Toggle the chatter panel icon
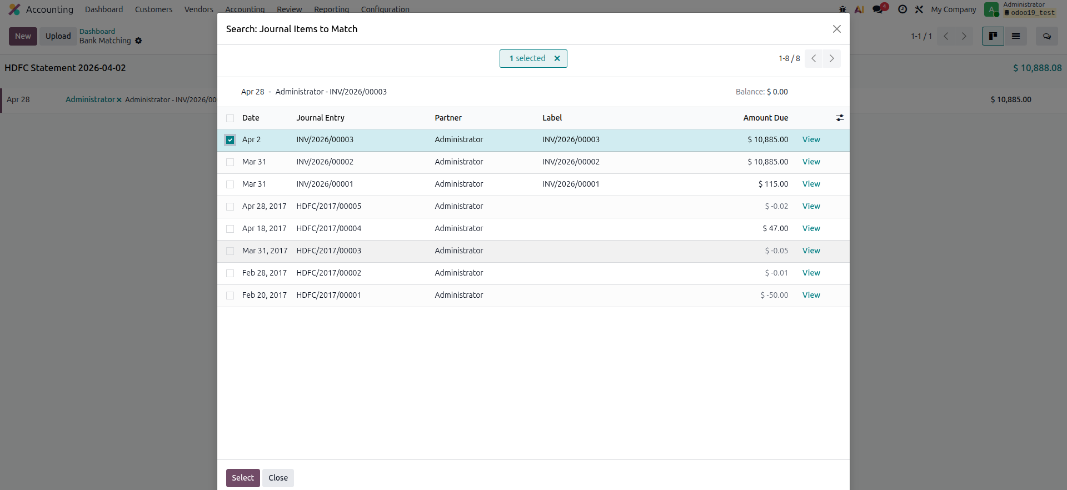 (x=1047, y=36)
